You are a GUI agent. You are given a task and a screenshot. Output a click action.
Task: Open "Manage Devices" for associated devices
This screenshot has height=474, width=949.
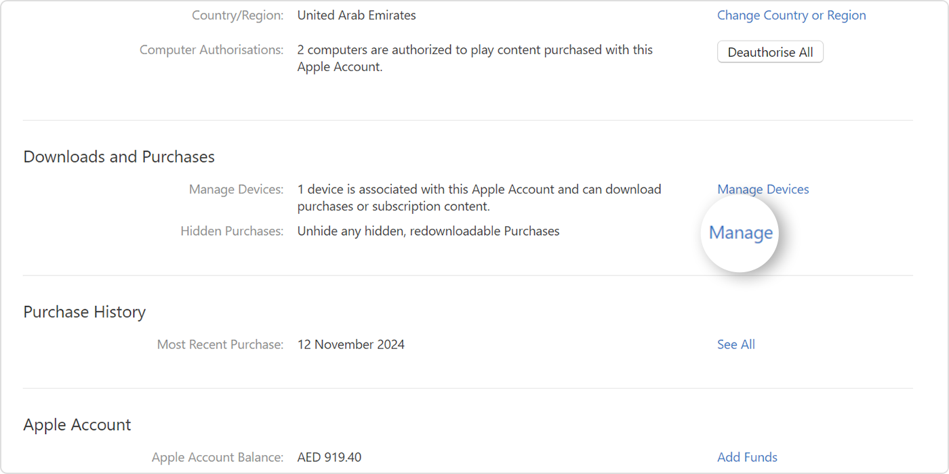(x=763, y=189)
